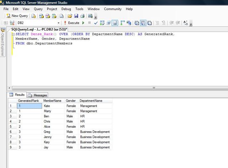Open the Object Explorer side panel

tap(2, 43)
